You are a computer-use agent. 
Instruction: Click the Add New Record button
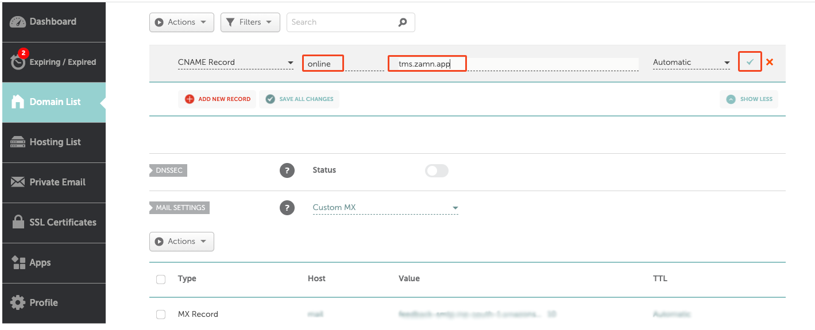tap(217, 99)
